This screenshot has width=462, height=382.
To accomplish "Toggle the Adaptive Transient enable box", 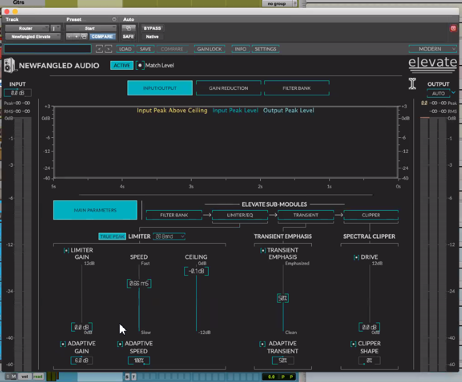I will (x=262, y=344).
